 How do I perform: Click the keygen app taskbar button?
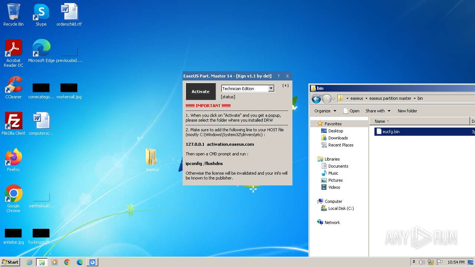(92, 262)
